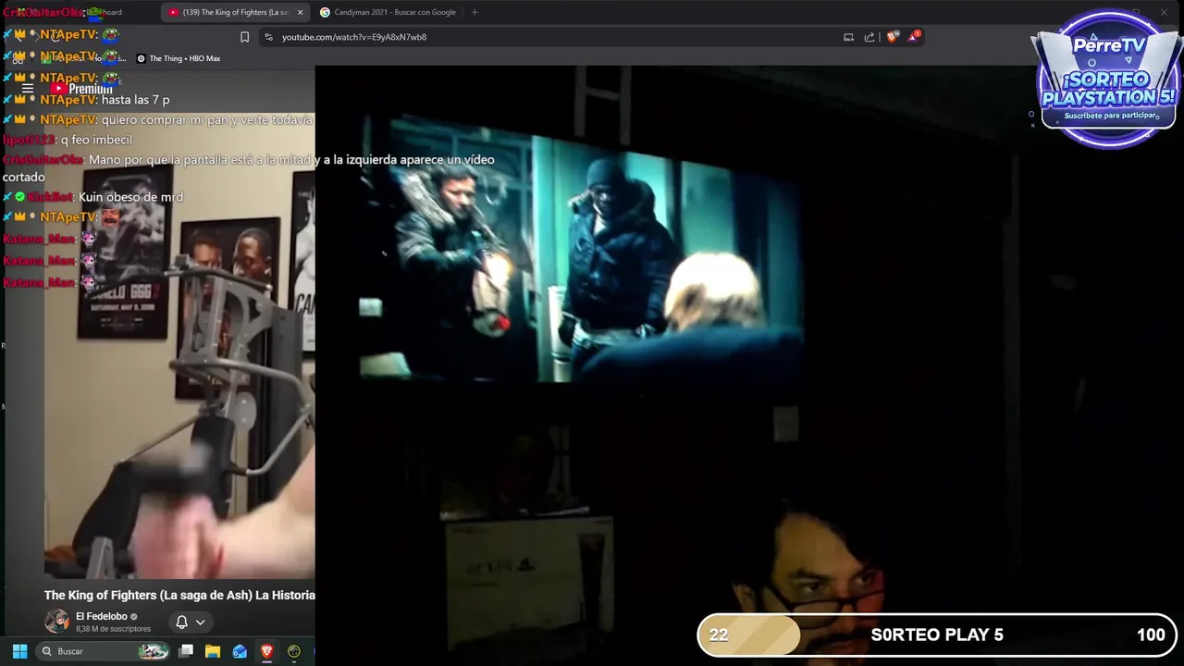Open The Thing HBO Max bookmark

pos(179,58)
